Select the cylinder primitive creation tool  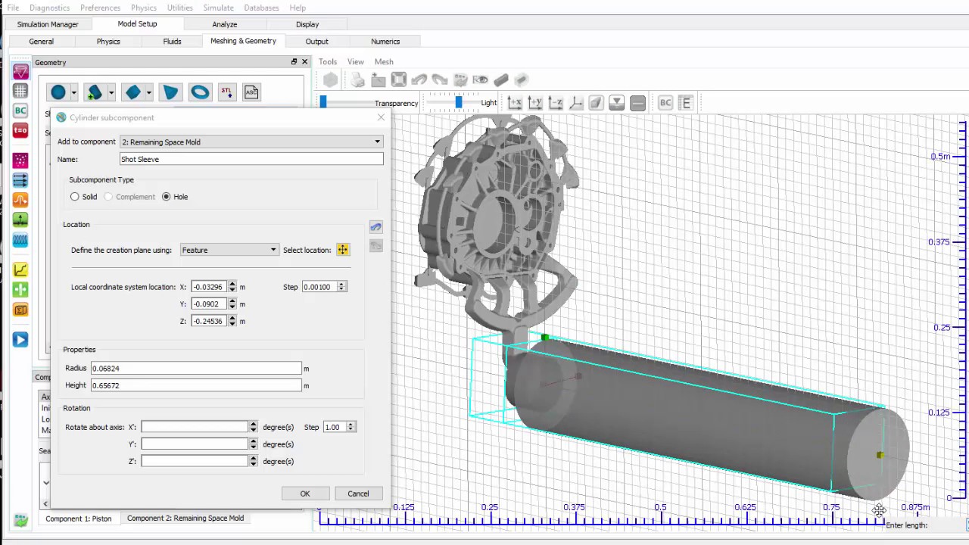pyautogui.click(x=95, y=92)
